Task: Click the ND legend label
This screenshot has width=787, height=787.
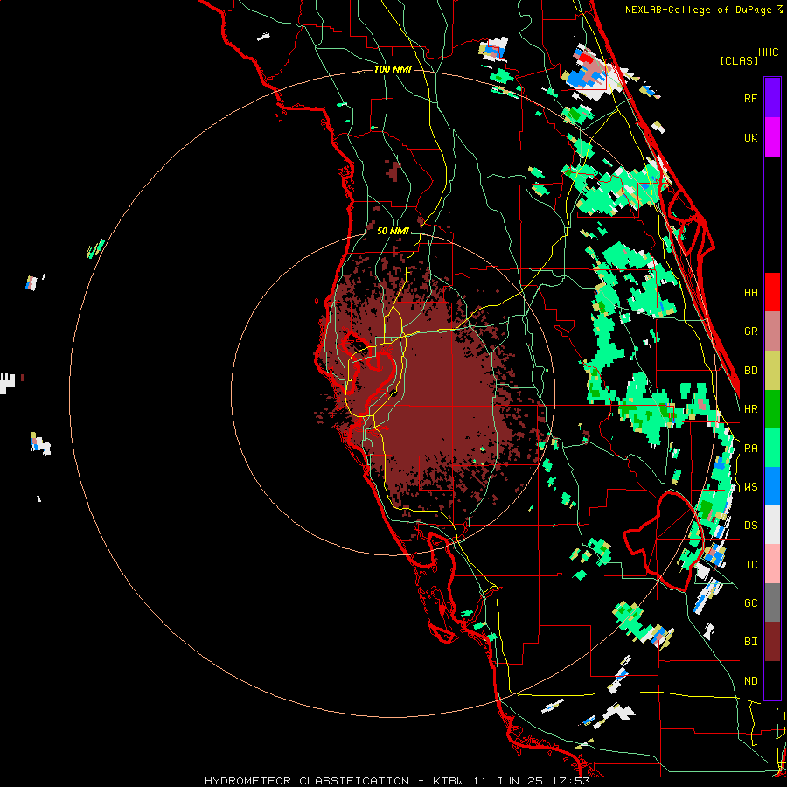Action: click(x=750, y=681)
